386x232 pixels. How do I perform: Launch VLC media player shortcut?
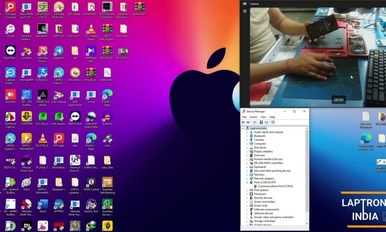pos(91,33)
